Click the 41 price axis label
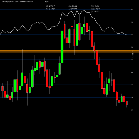Viewport: 139px width, 139px height. point(132,72)
